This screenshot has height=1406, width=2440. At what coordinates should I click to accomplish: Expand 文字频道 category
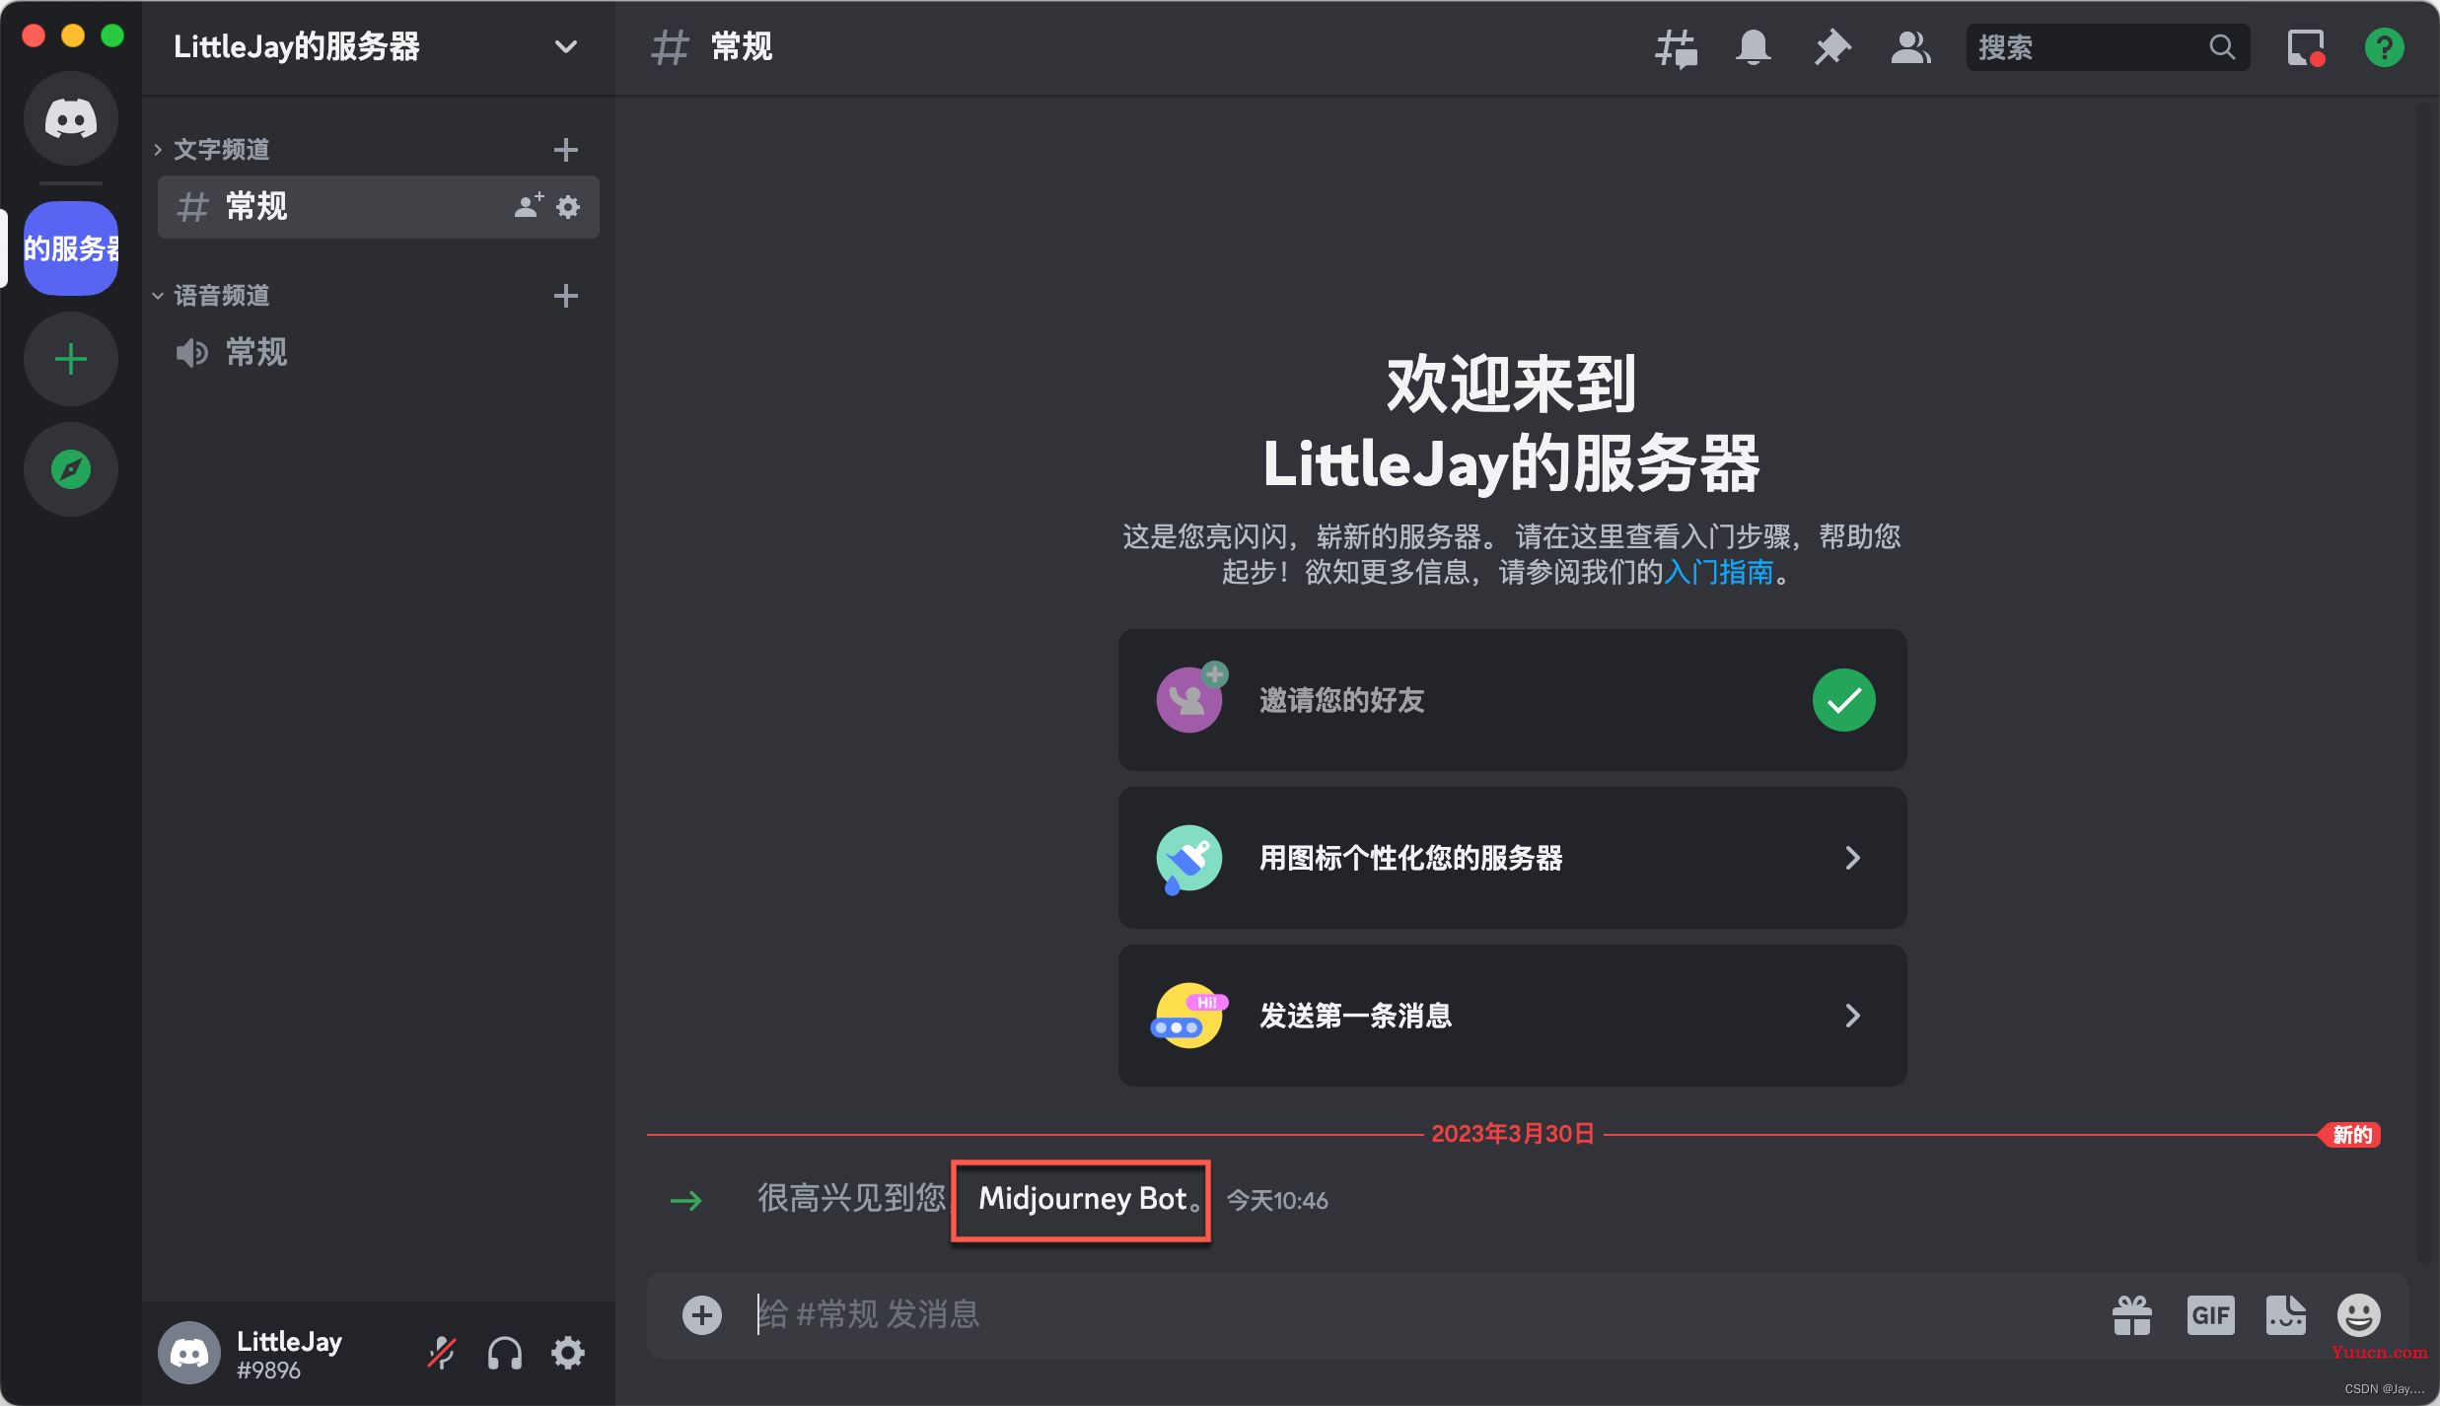point(222,150)
